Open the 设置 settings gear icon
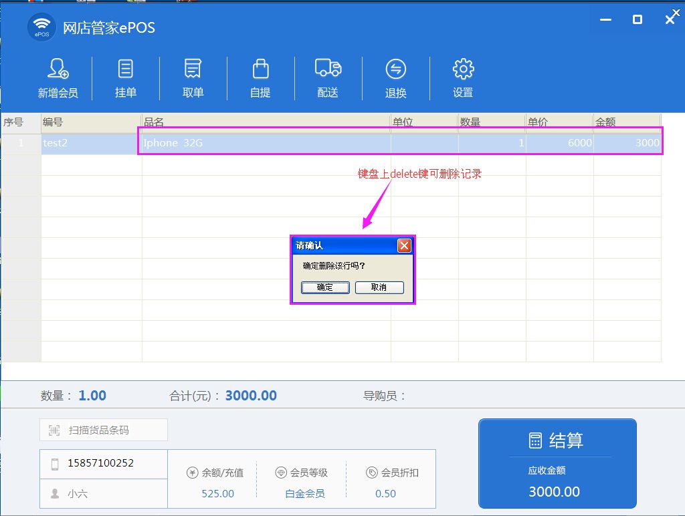Screen dimensions: 685x516 [x=463, y=69]
